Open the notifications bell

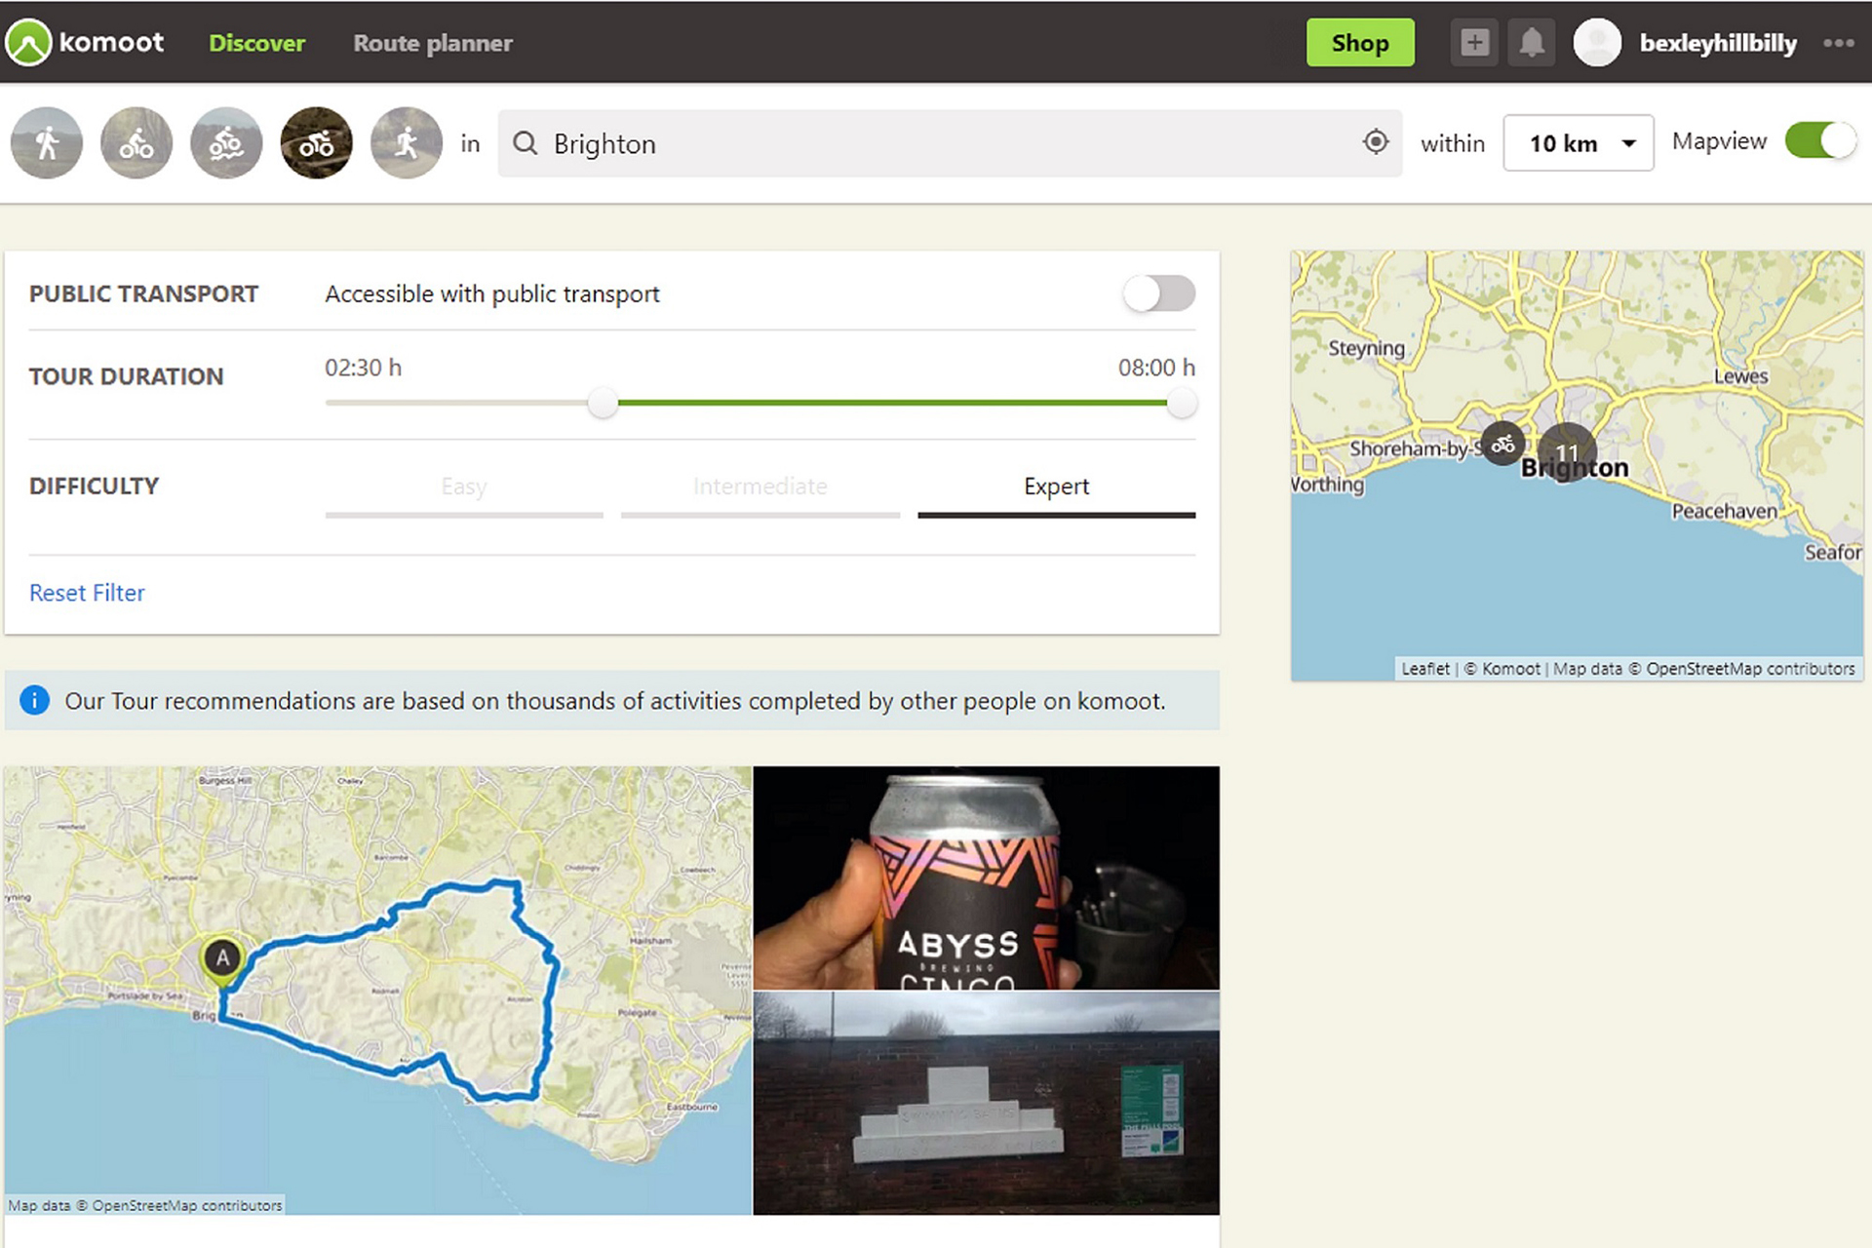[1531, 43]
